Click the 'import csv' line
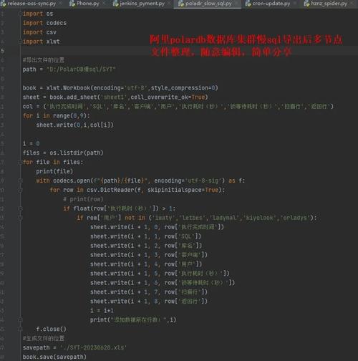 39,32
